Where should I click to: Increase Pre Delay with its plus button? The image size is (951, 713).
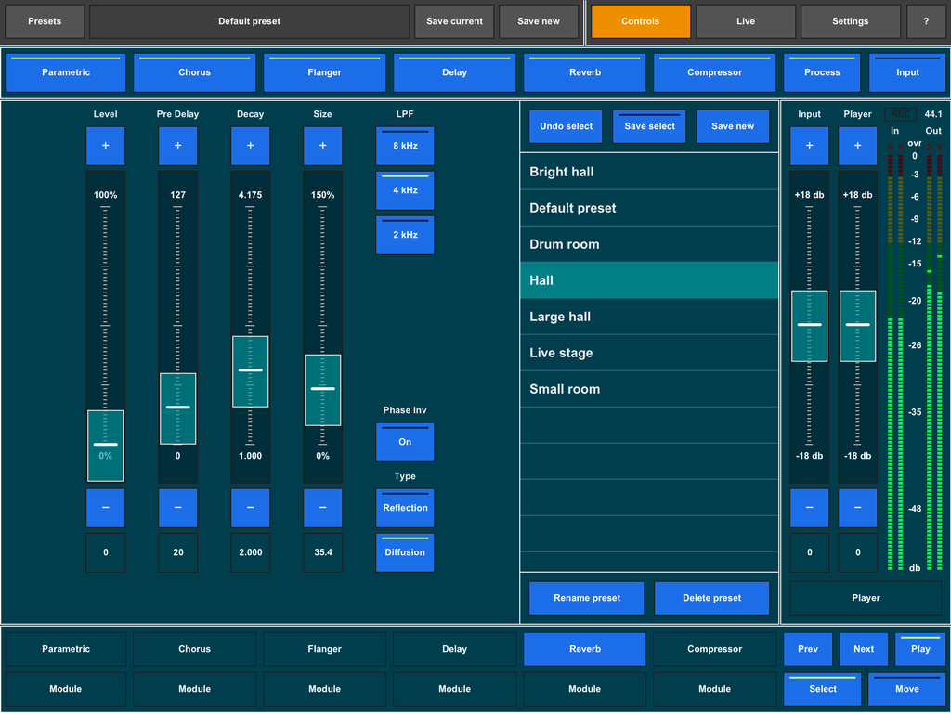[x=177, y=146]
